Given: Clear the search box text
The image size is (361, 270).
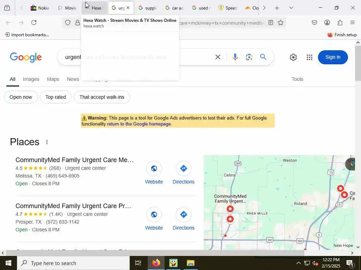Looking at the screenshot, I should (x=218, y=57).
